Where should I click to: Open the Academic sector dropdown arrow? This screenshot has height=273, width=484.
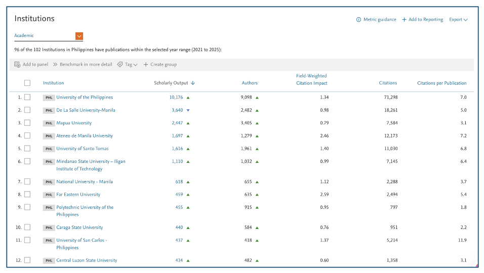[79, 36]
